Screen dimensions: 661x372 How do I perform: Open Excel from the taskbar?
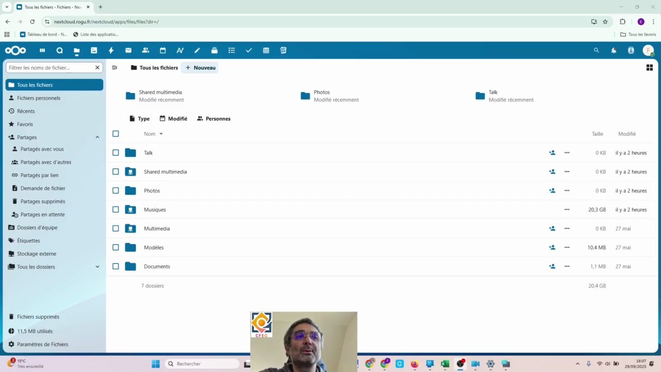click(445, 364)
